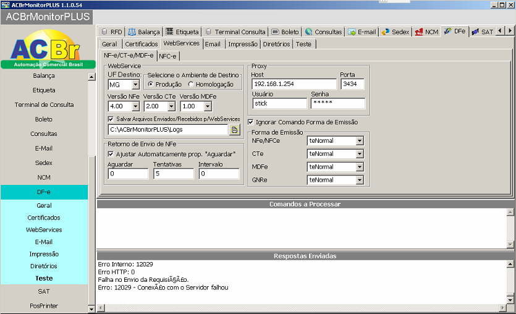Click the application title bar icon
Viewport: 516px width, 314px height.
coord(6,4)
